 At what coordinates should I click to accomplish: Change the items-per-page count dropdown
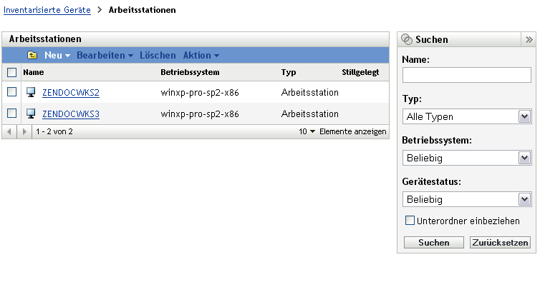pos(308,132)
